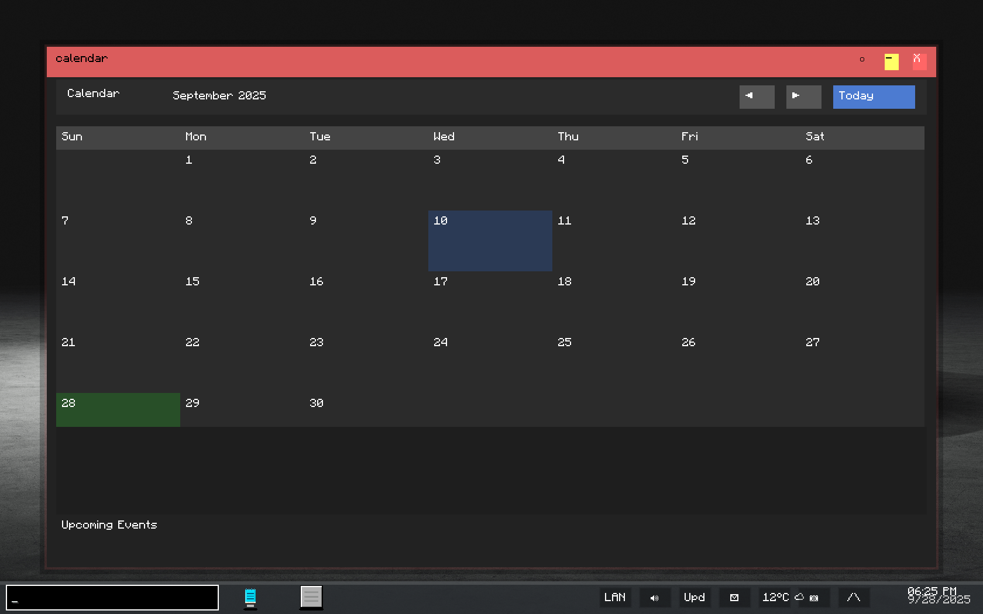Open Upd updates indicator in tray
983x614 pixels.
point(695,597)
